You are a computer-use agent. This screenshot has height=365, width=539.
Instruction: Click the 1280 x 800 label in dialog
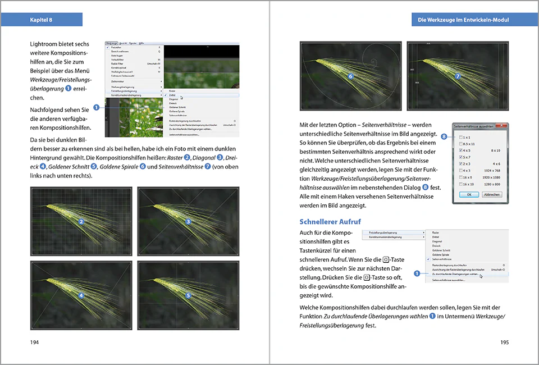point(492,184)
